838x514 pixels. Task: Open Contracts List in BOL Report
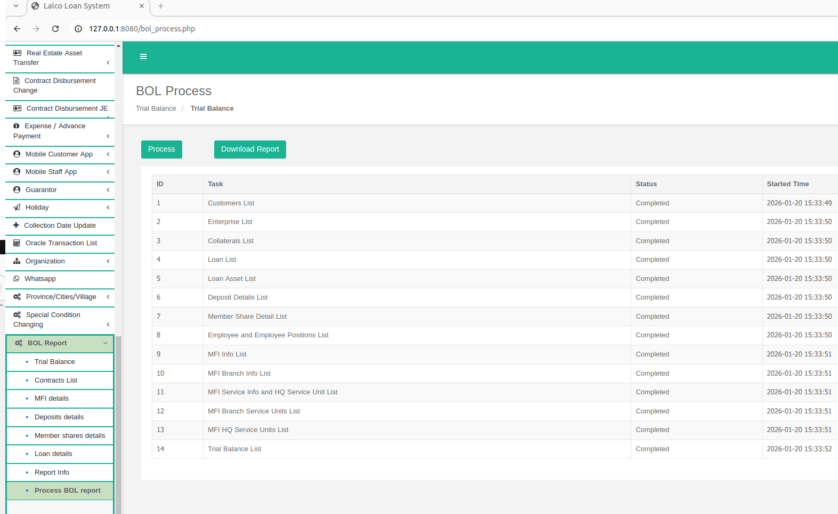56,380
